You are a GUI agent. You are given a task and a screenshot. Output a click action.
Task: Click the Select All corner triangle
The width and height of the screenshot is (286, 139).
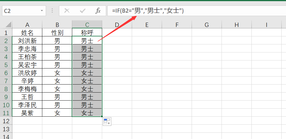click(8, 25)
